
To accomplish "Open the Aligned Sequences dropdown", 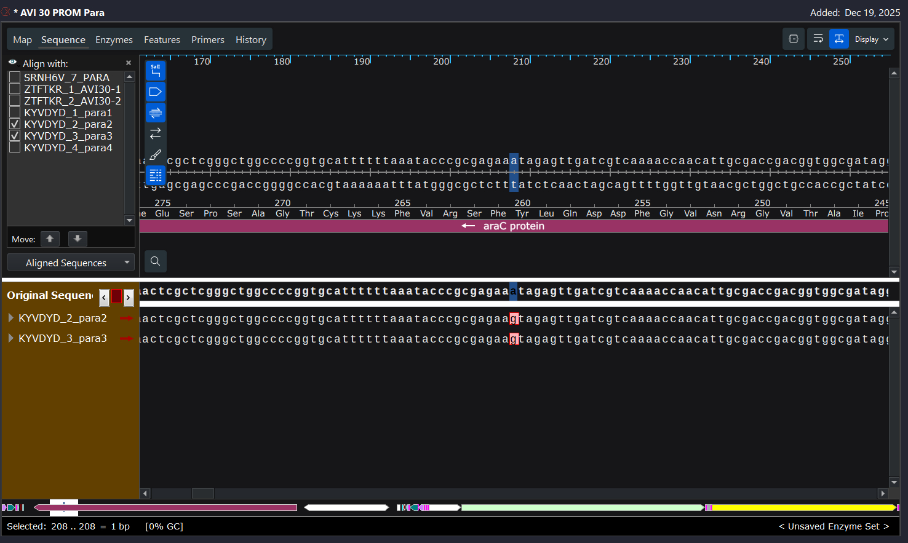I will tap(71, 263).
